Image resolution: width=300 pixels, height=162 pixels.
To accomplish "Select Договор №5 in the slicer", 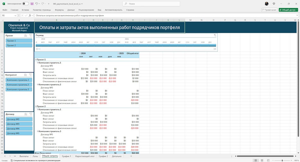I will pos(19,133).
